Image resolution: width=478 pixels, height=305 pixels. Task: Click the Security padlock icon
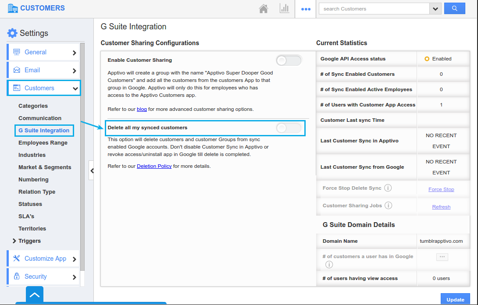click(17, 276)
